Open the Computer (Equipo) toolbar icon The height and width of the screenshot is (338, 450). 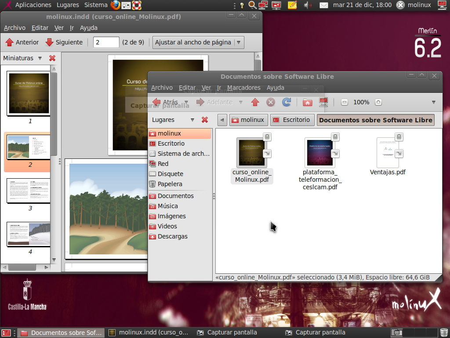pos(323,102)
